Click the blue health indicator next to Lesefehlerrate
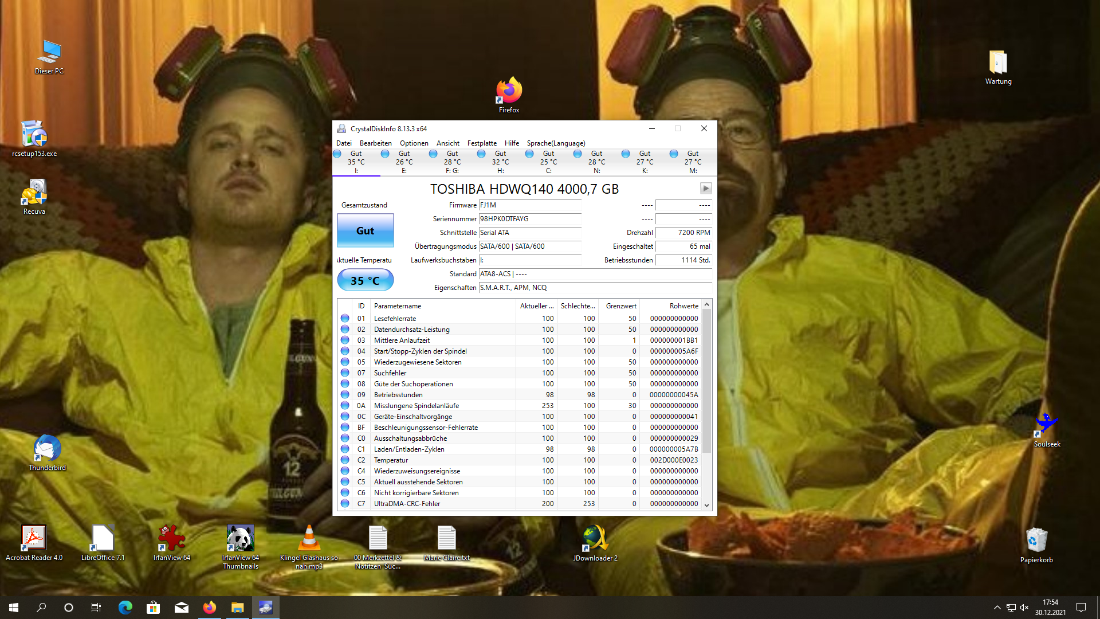 click(x=345, y=318)
